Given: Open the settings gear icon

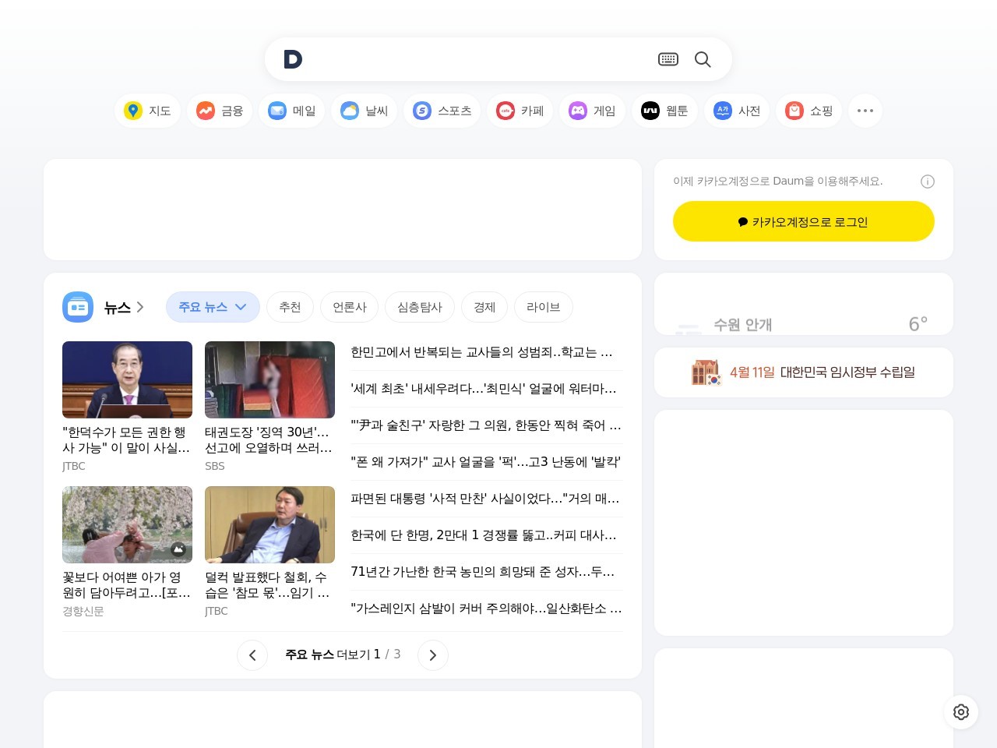Looking at the screenshot, I should pyautogui.click(x=961, y=712).
